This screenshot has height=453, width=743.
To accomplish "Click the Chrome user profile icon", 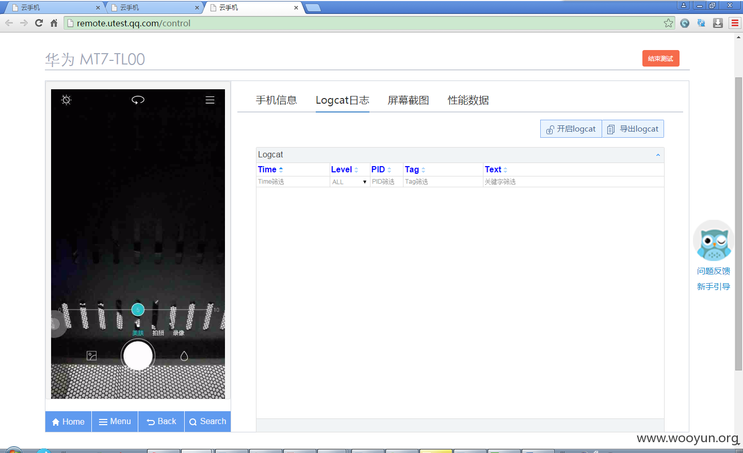I will click(684, 5).
